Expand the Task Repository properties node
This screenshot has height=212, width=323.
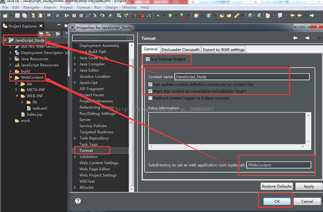pyautogui.click(x=75, y=138)
